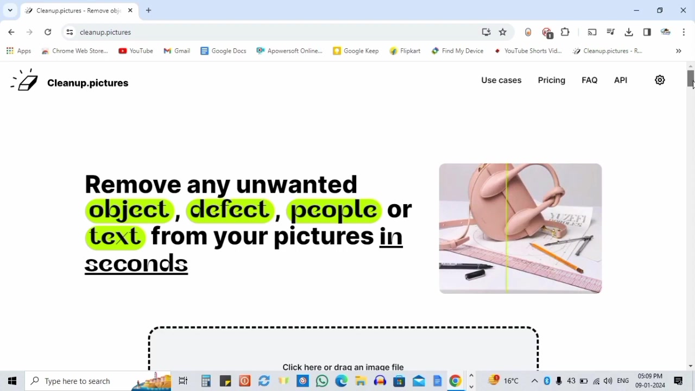
Task: Open the 16°C weather widget
Action: tap(504, 381)
